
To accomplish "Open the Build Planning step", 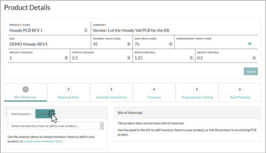I will pyautogui.click(x=239, y=93).
